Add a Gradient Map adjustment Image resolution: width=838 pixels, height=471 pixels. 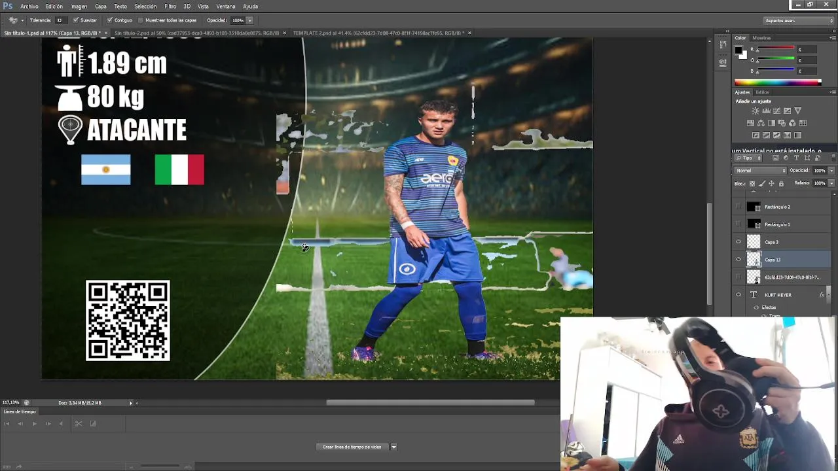pos(797,135)
